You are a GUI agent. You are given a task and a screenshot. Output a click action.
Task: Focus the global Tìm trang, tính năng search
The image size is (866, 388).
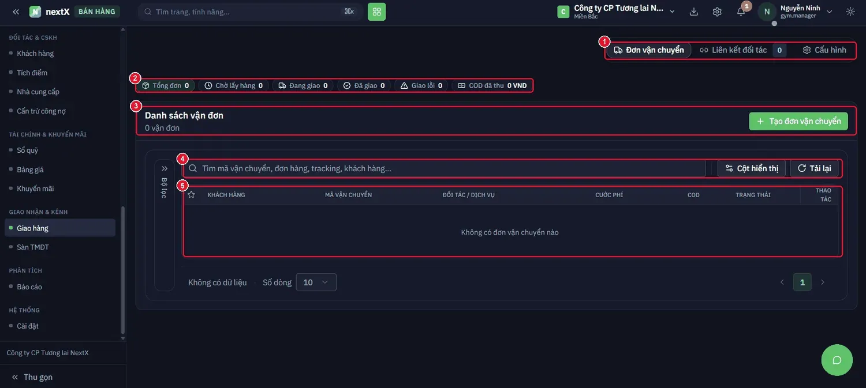click(250, 12)
